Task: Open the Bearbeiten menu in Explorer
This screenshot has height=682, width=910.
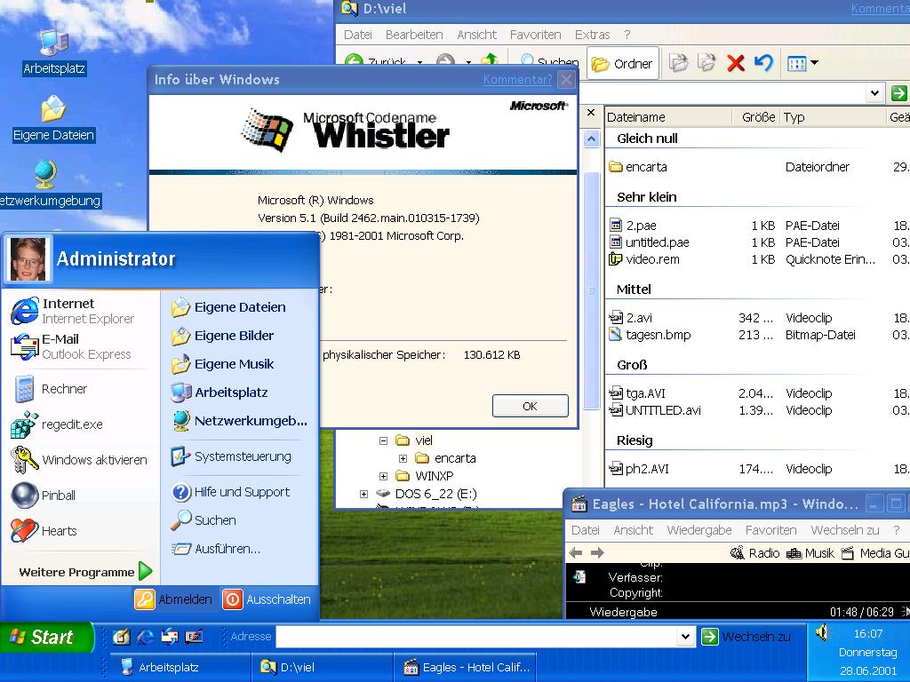Action: coord(414,35)
